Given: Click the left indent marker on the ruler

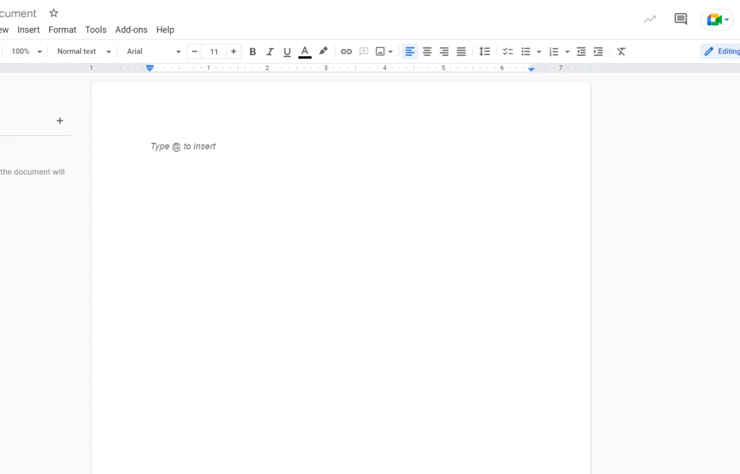Looking at the screenshot, I should coord(149,68).
